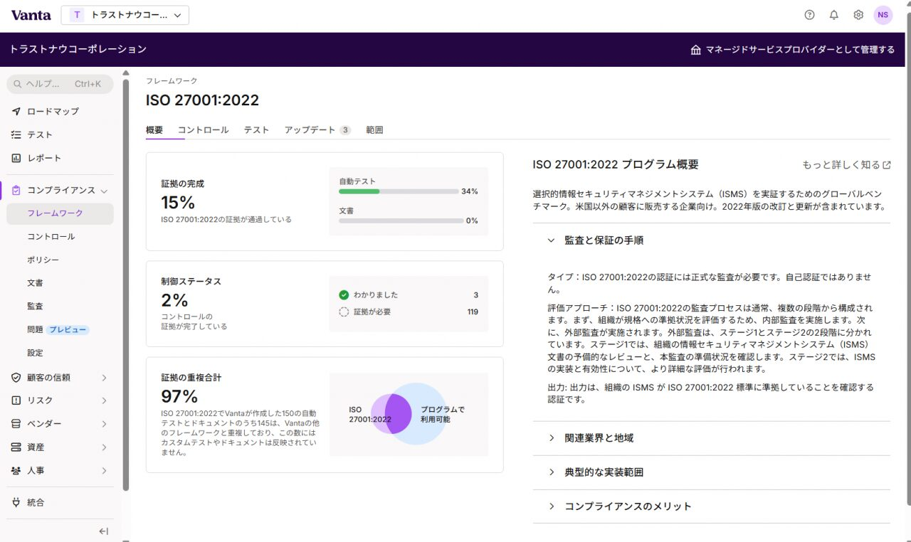Expand the 人事 sidebar section

[x=105, y=471]
